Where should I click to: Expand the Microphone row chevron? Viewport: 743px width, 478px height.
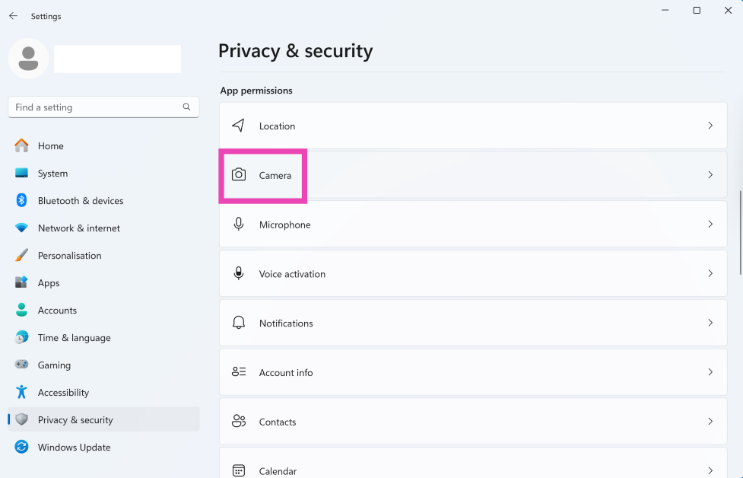click(x=710, y=225)
